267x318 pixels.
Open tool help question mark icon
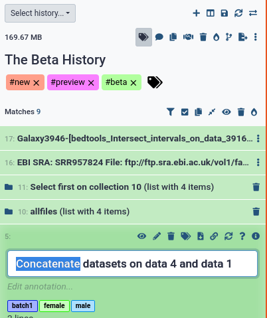[242, 236]
